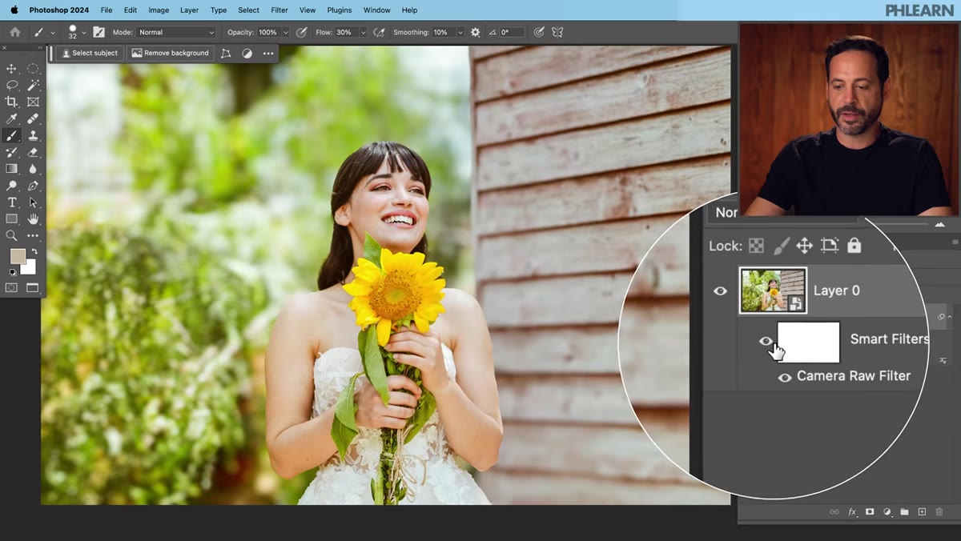Open the Layer menu

[189, 10]
